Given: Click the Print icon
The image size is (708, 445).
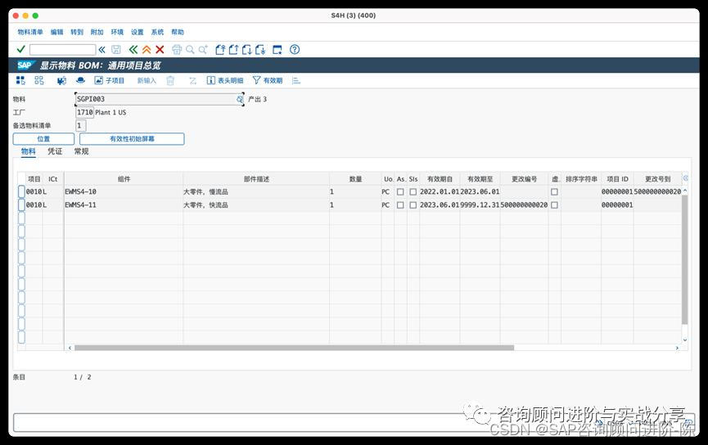Looking at the screenshot, I should 177,50.
